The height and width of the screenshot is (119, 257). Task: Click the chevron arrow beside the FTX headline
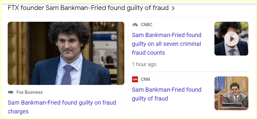pyautogui.click(x=173, y=8)
